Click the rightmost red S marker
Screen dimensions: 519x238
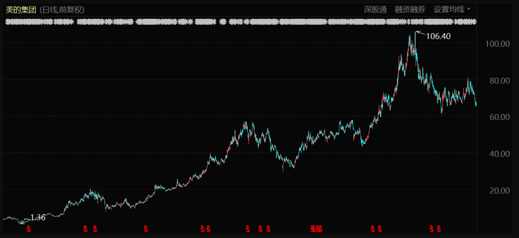(439, 229)
